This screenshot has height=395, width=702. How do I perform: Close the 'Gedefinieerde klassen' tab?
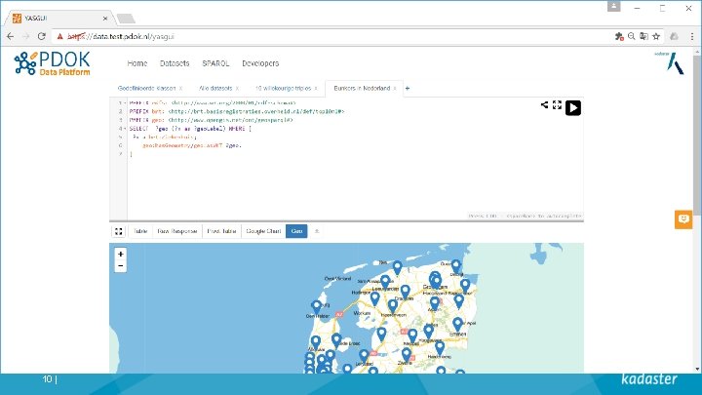click(x=180, y=89)
